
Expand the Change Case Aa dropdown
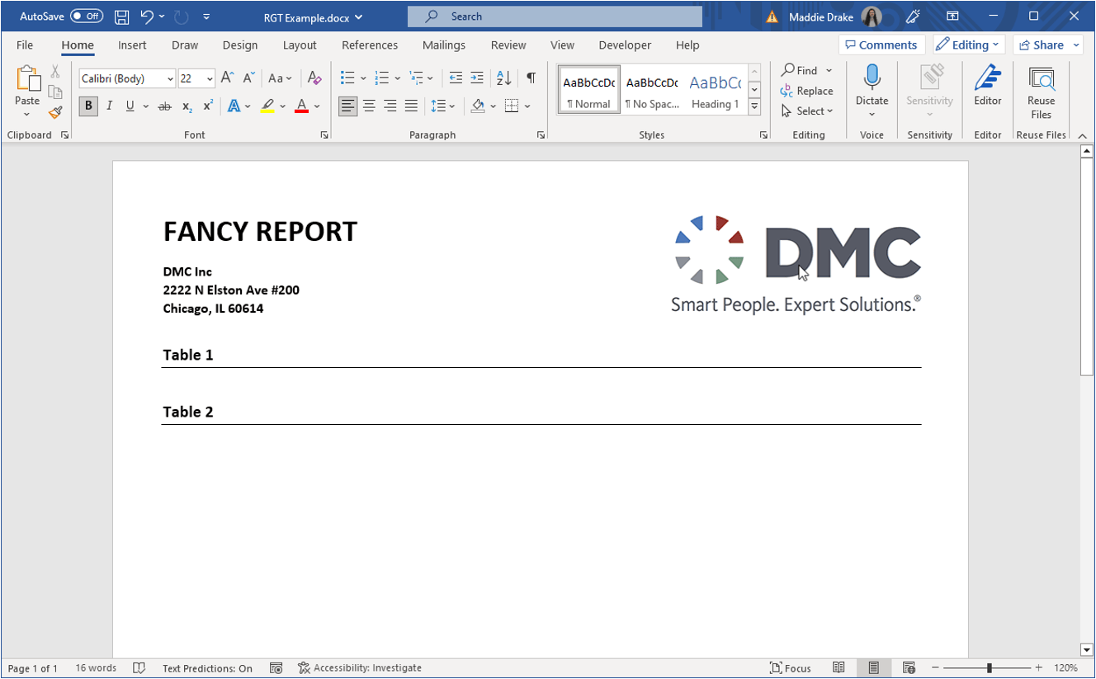click(280, 78)
